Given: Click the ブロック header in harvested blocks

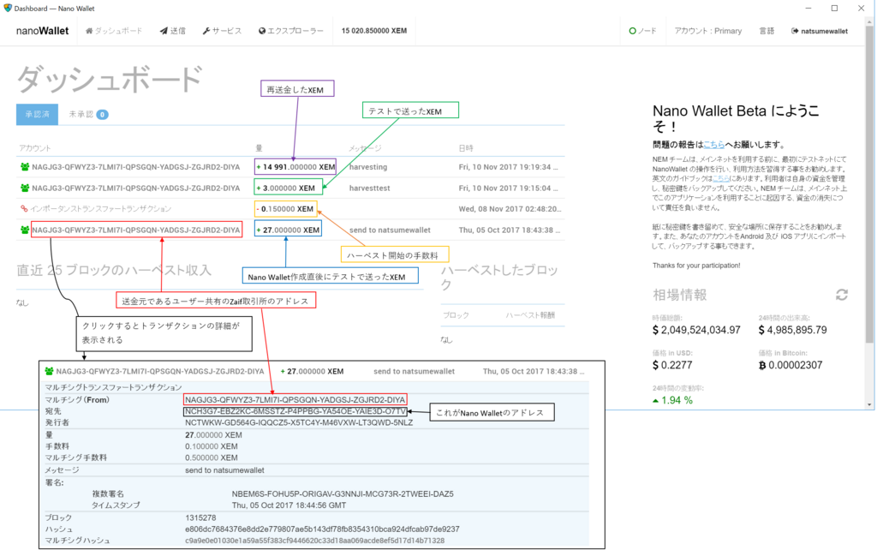Looking at the screenshot, I should coord(456,315).
